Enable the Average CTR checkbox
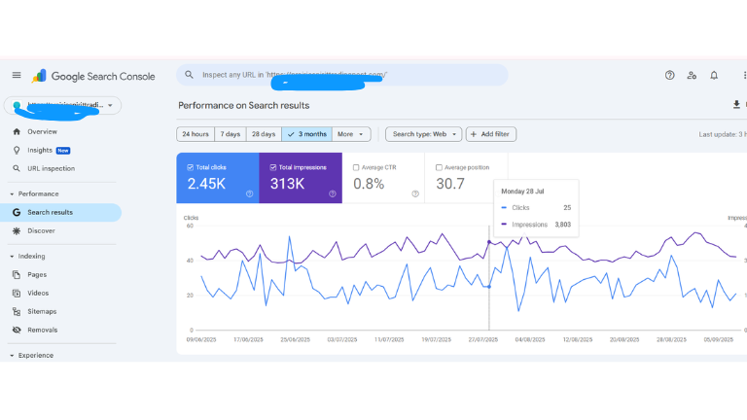 pos(356,167)
